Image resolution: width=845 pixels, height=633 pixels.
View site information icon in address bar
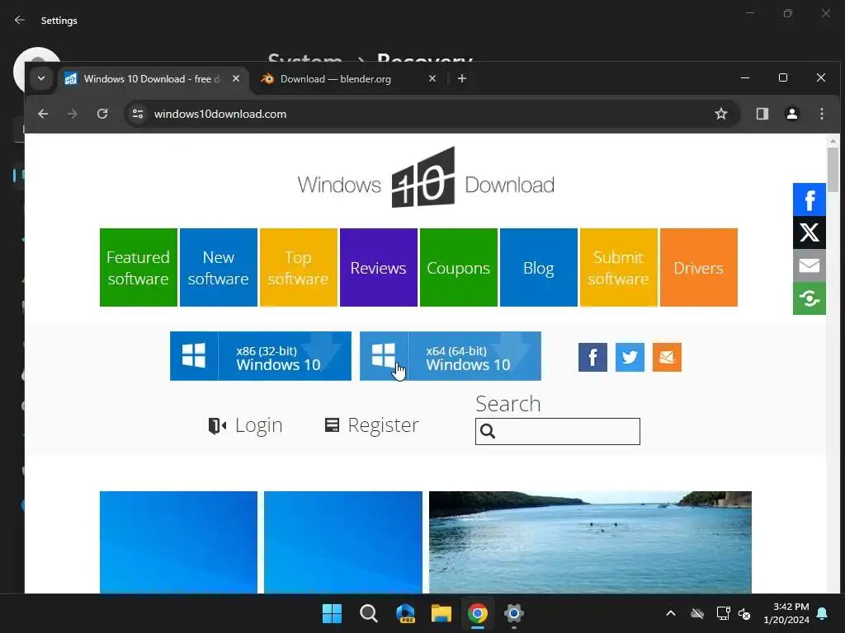tap(138, 114)
